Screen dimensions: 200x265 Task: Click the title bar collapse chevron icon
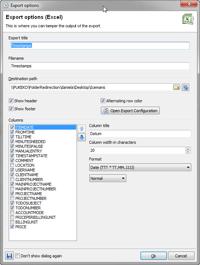[x=6, y=5]
